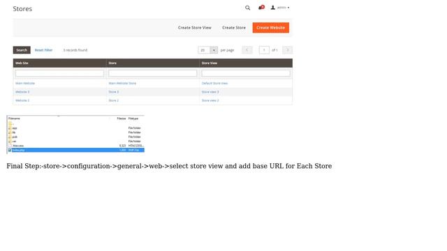Viewport: 447px width, 251px height.
Task: Click the Store View column header
Action: pos(246,63)
